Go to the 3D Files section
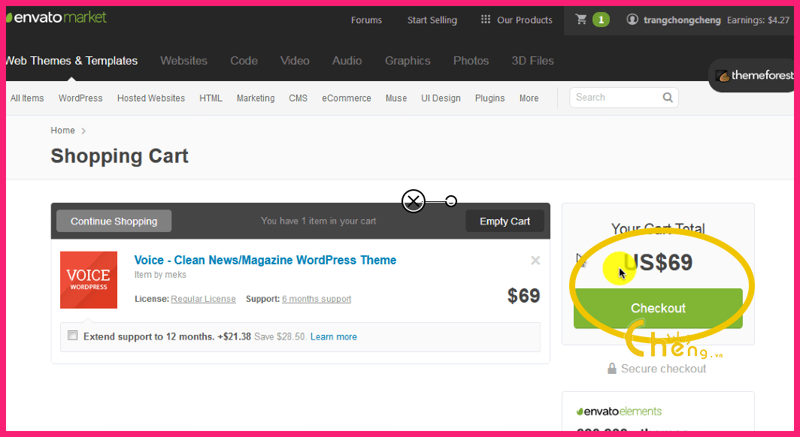Image resolution: width=800 pixels, height=437 pixels. point(532,61)
